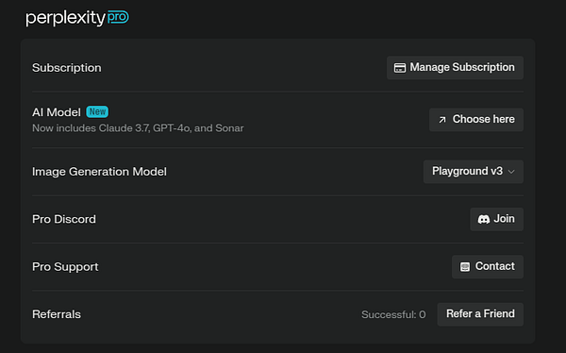The image size is (566, 353).
Task: Click the Pro Support label
Action: pyautogui.click(x=65, y=267)
